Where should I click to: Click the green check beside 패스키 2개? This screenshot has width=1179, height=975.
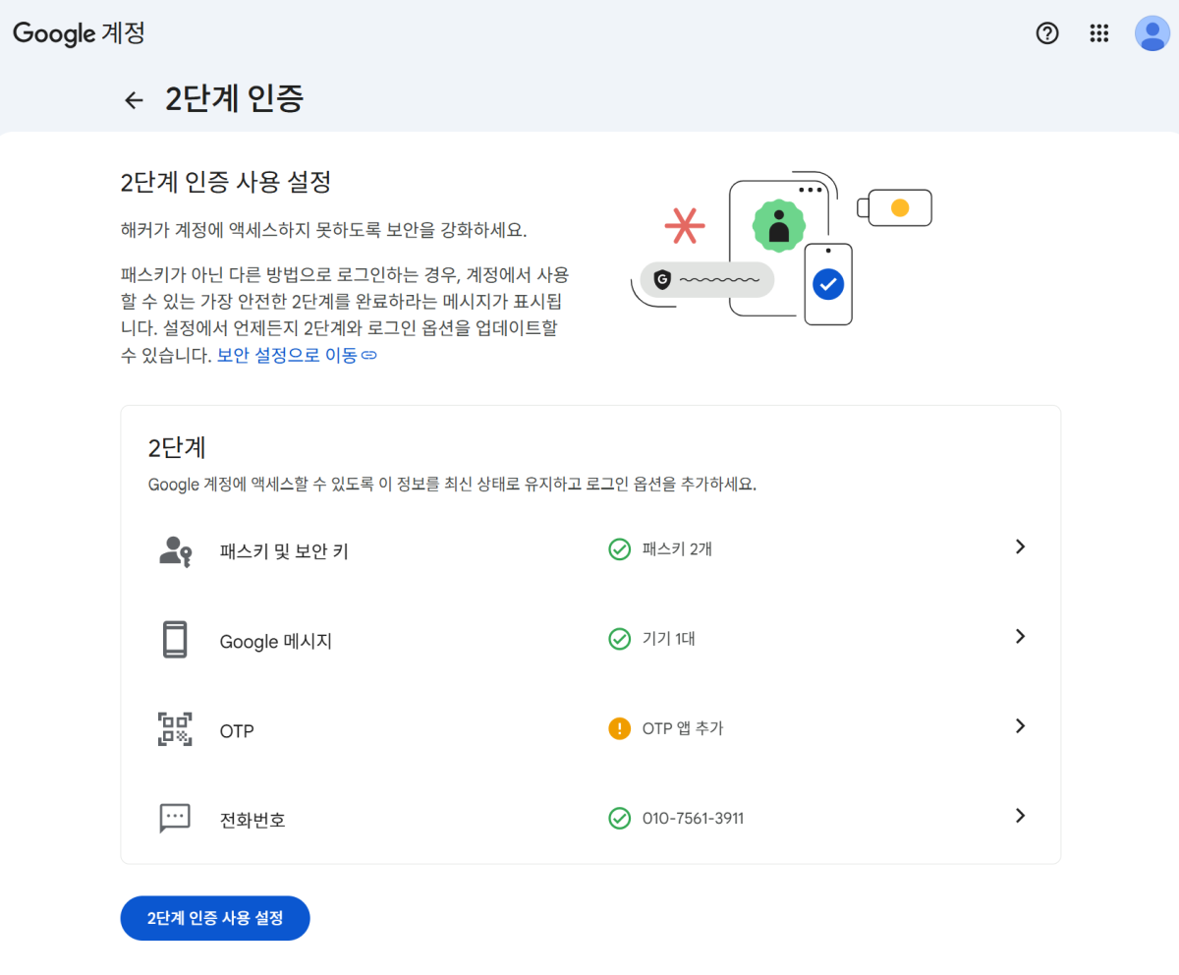click(619, 549)
